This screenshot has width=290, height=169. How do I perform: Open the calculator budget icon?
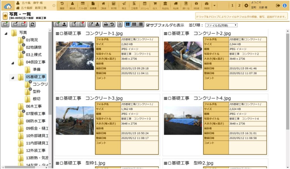tap(114, 6)
